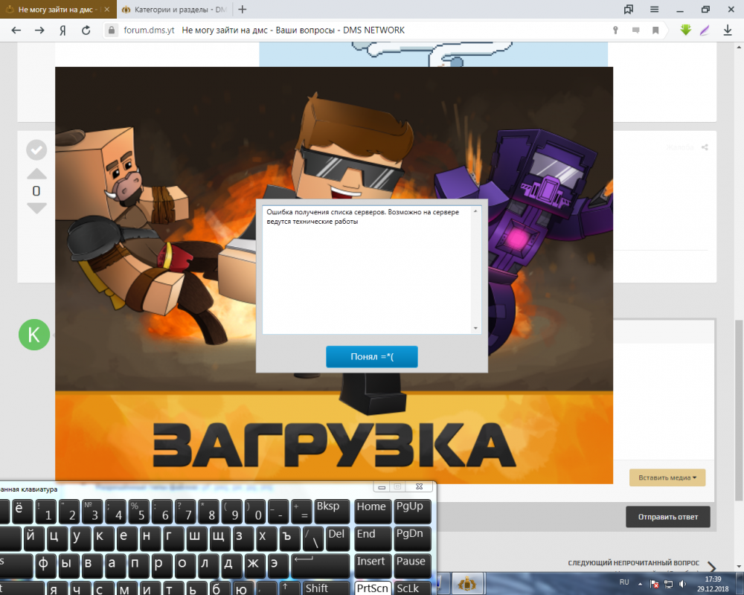Viewport: 744px width, 595px height.
Task: Click the reload page icon
Action: click(84, 30)
